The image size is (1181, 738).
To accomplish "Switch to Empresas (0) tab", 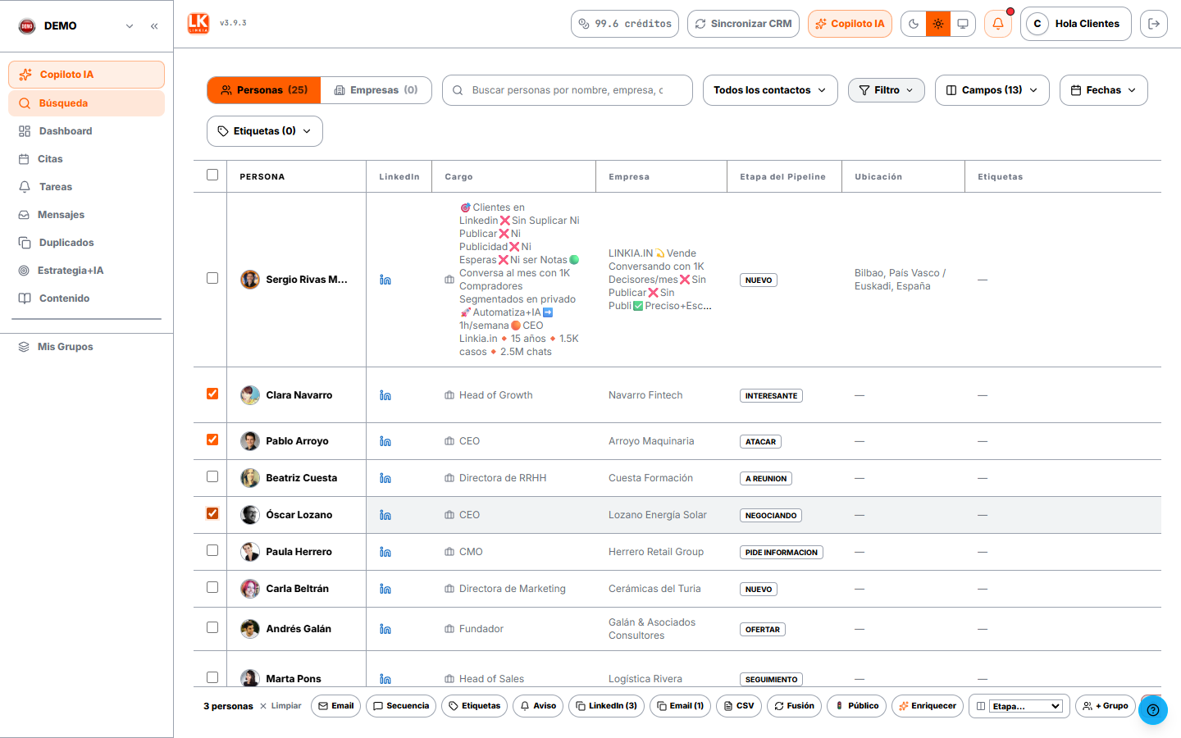I will coord(376,90).
